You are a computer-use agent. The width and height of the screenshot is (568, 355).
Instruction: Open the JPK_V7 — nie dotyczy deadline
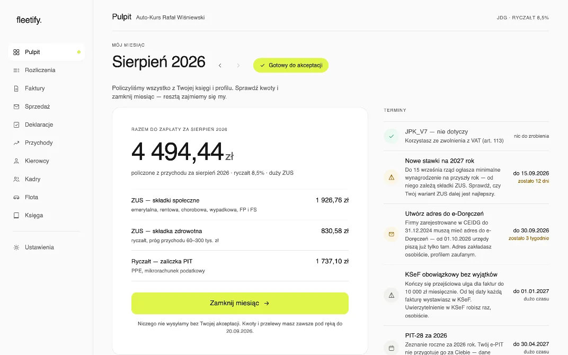466,136
